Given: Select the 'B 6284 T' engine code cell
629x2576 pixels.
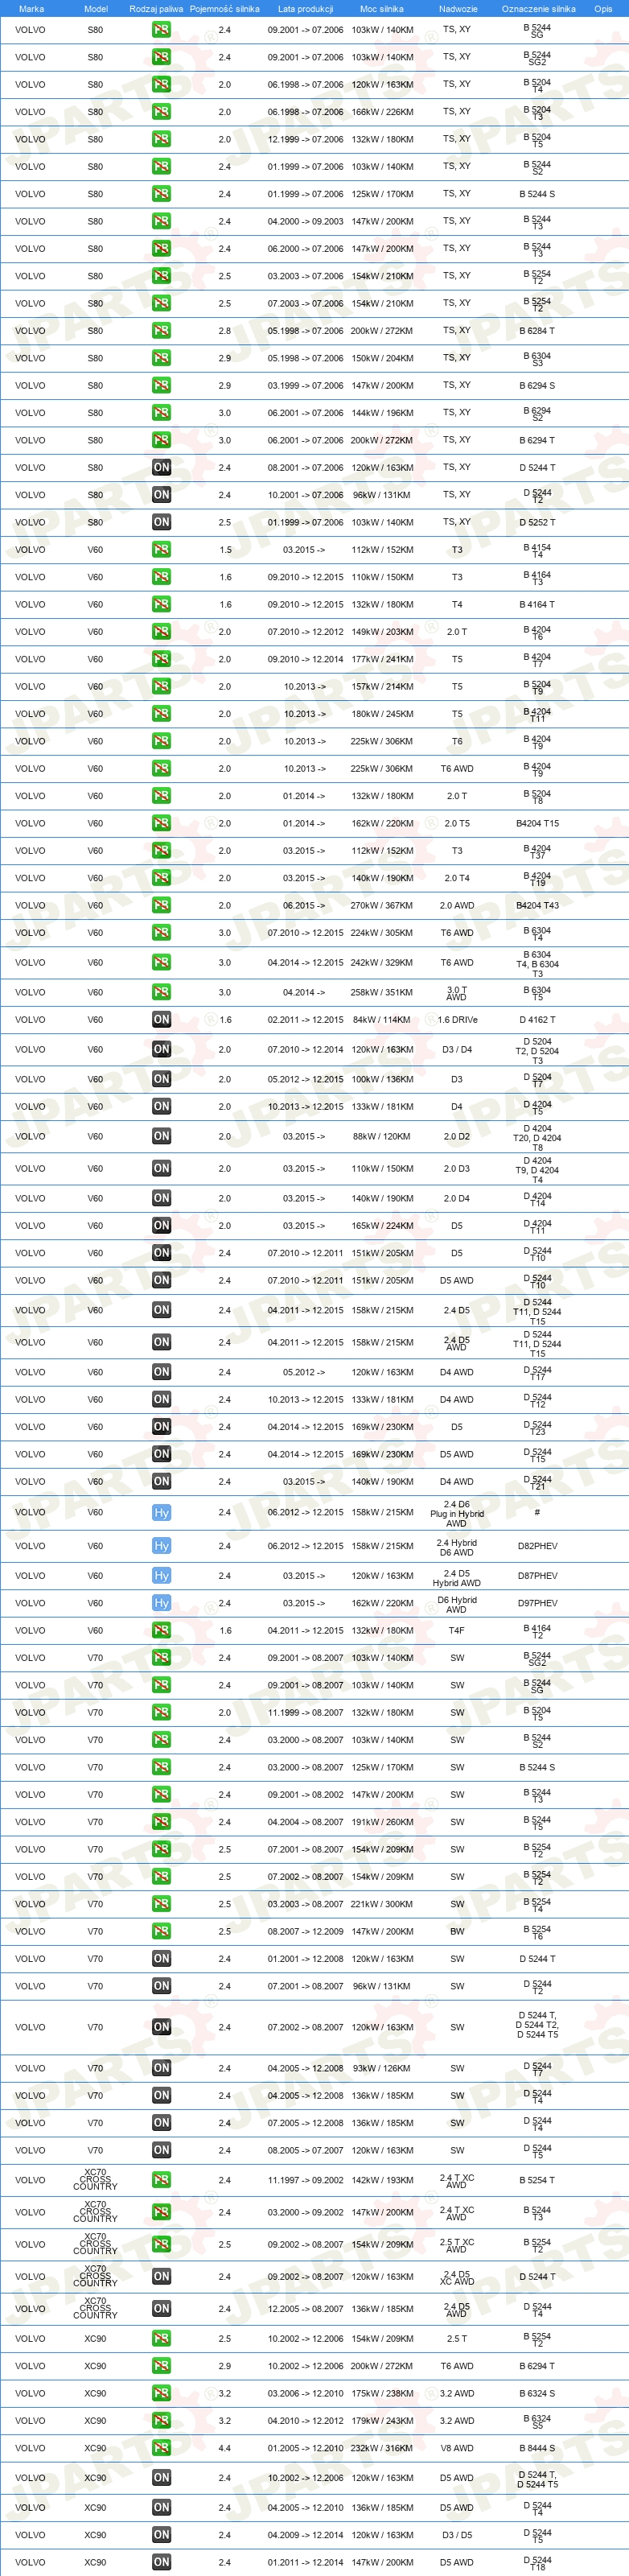Looking at the screenshot, I should 537,330.
